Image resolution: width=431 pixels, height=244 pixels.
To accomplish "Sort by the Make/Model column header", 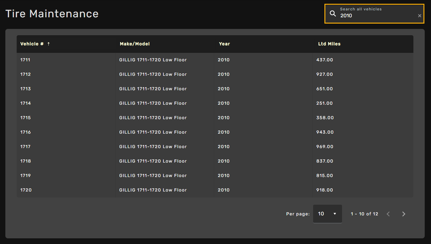I will (x=135, y=44).
